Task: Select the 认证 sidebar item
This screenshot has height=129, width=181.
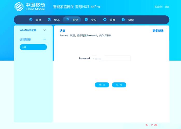Action: pos(33,47)
